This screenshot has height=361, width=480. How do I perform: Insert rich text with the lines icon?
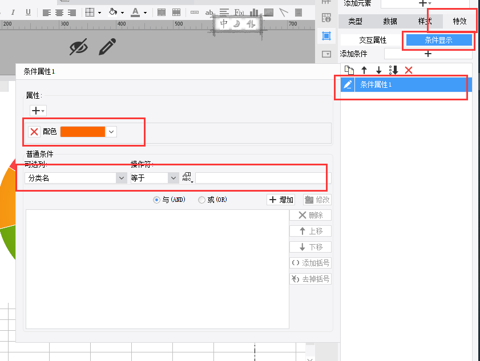224,12
